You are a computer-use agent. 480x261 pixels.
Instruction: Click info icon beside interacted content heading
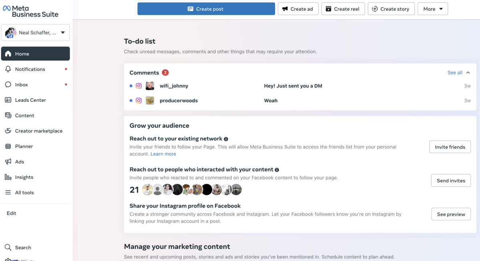tap(277, 170)
